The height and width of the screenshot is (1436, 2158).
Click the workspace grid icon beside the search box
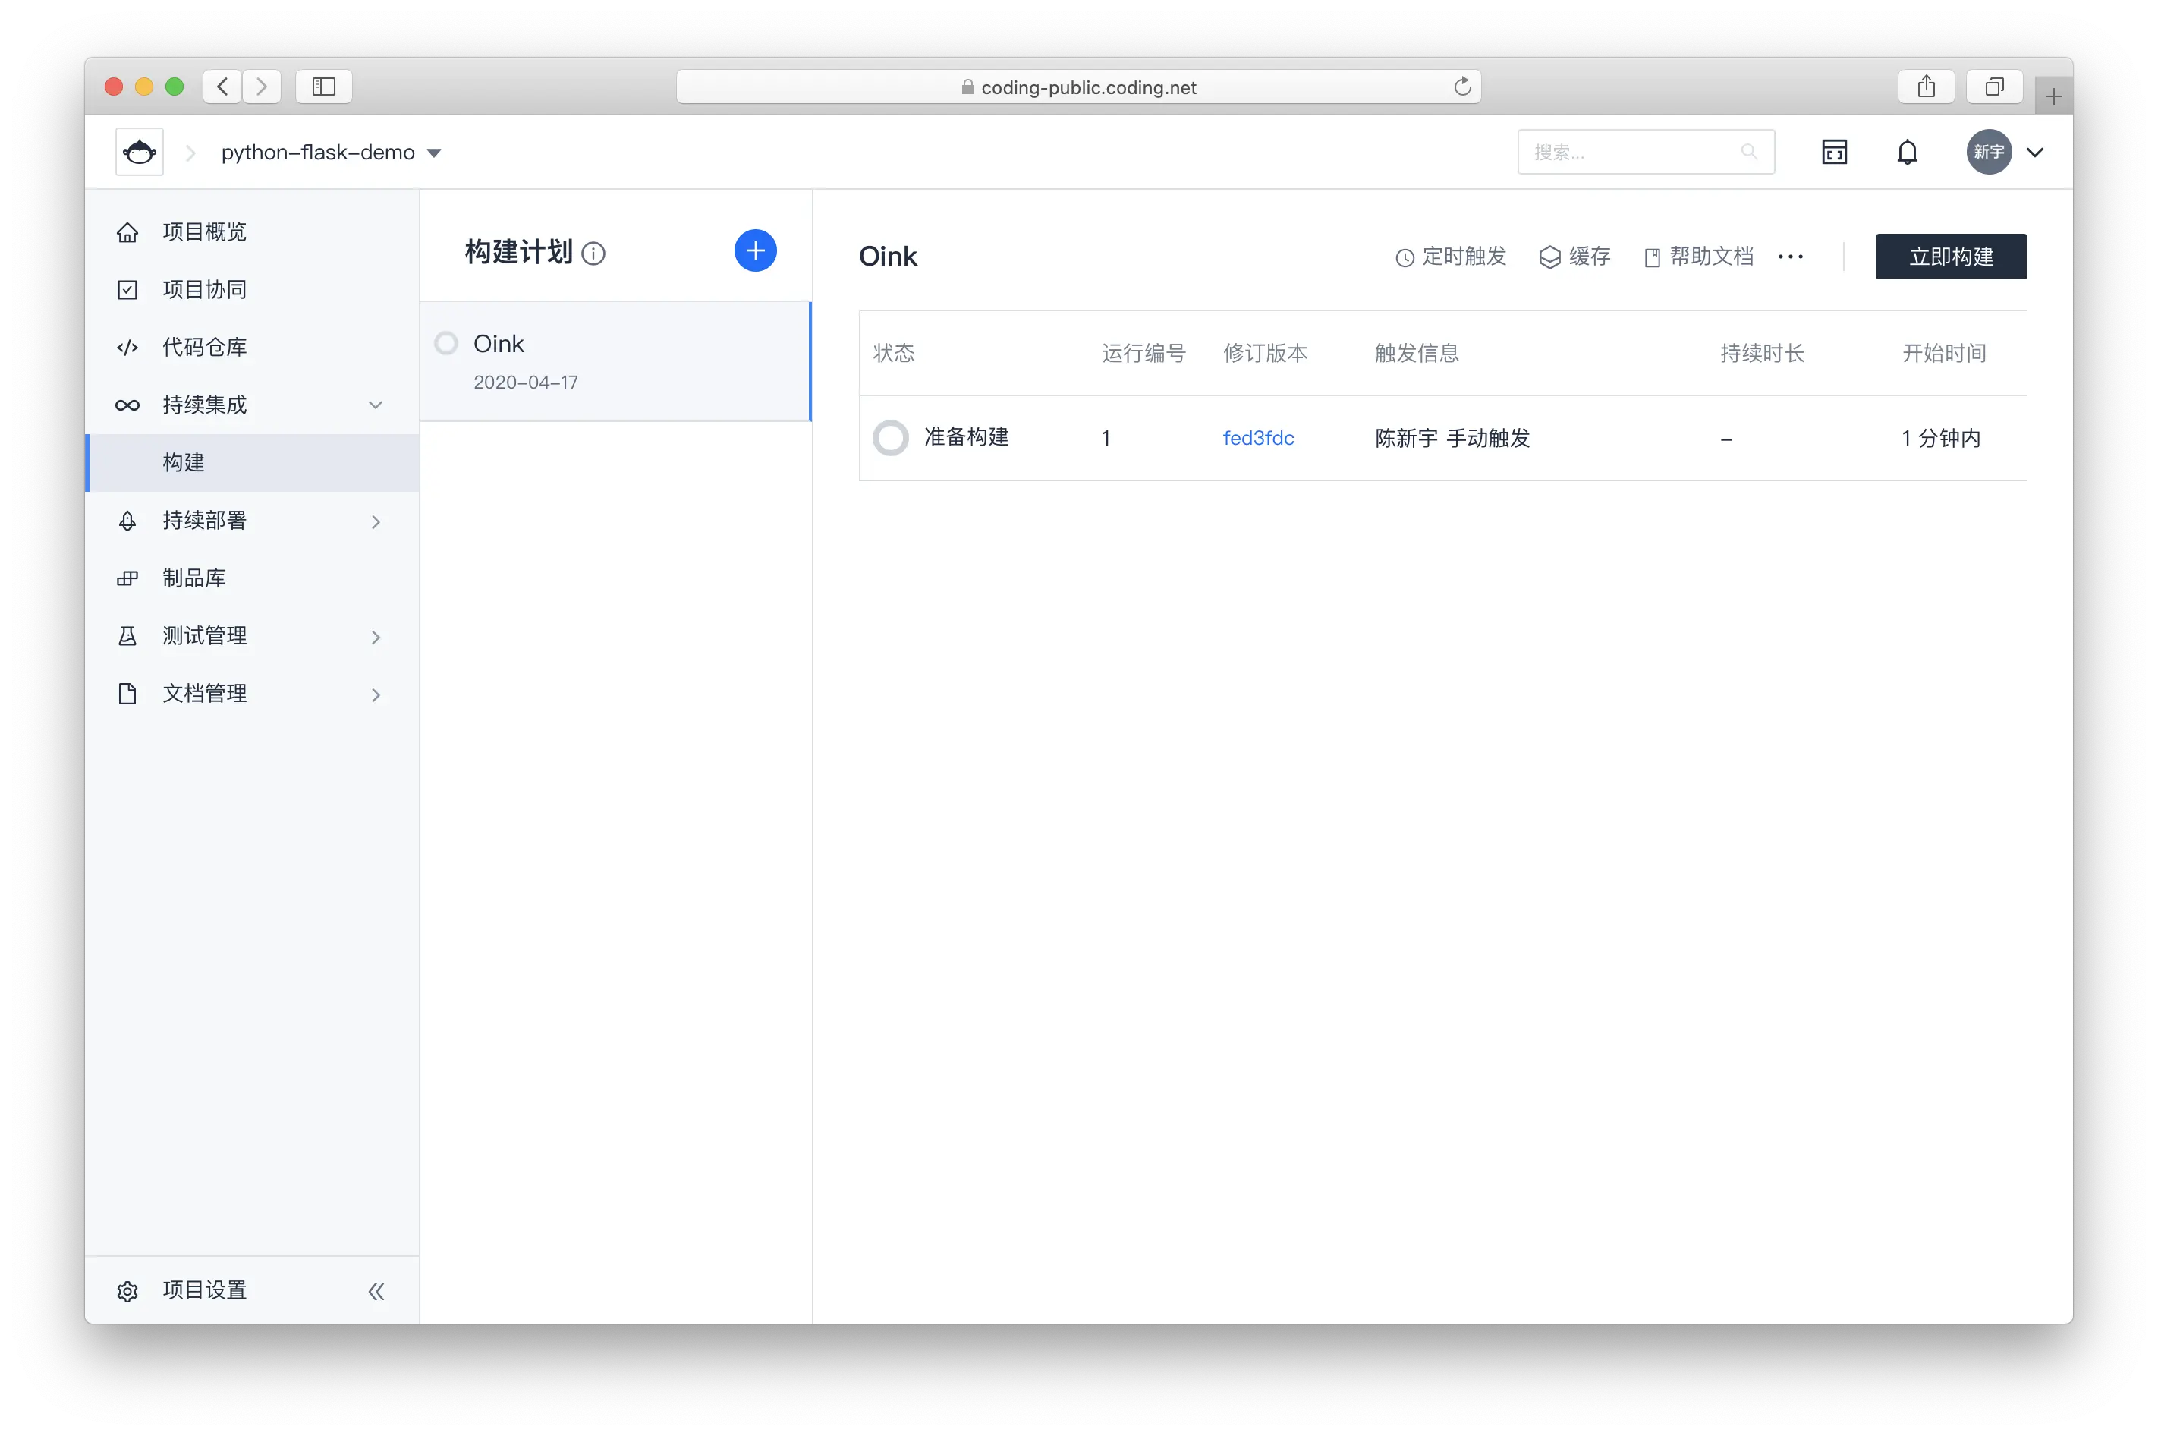1835,152
